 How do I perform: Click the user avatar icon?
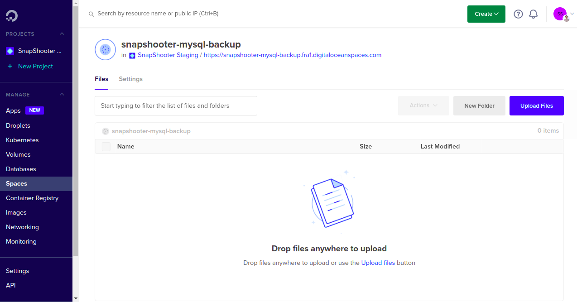click(560, 14)
